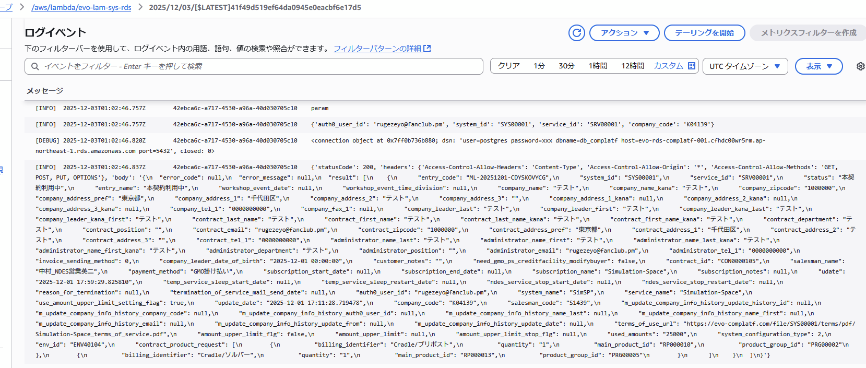Screen dimensions: 866x368
Task: Click the calendar icon beside カスタム
Action: point(692,66)
